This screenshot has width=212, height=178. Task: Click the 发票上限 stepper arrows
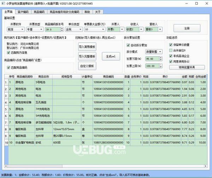coord(161,66)
